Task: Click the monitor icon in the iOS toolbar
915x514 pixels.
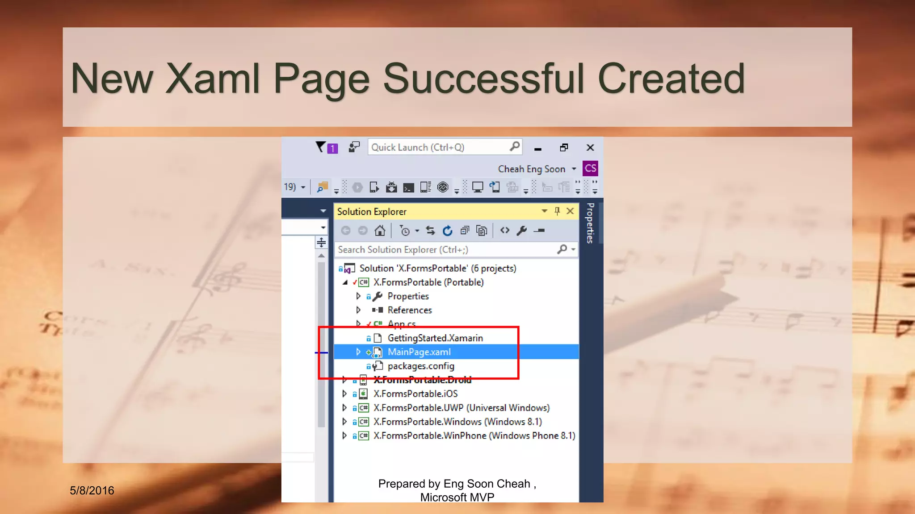Action: 478,187
